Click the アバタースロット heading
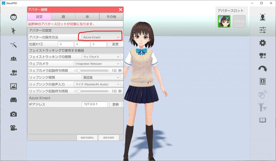 [230, 11]
